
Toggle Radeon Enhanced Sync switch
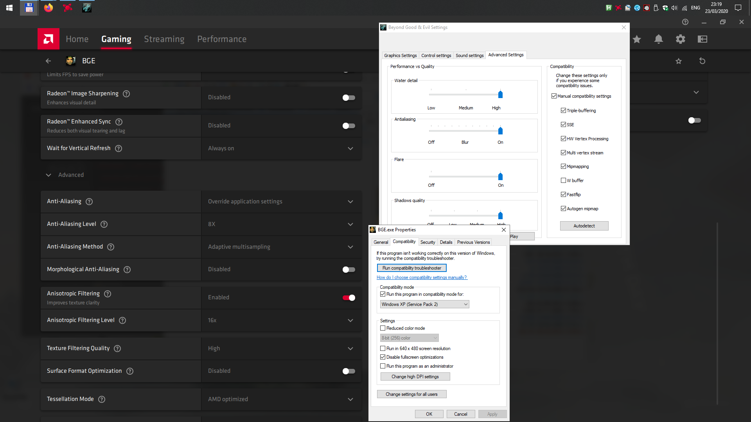(349, 126)
